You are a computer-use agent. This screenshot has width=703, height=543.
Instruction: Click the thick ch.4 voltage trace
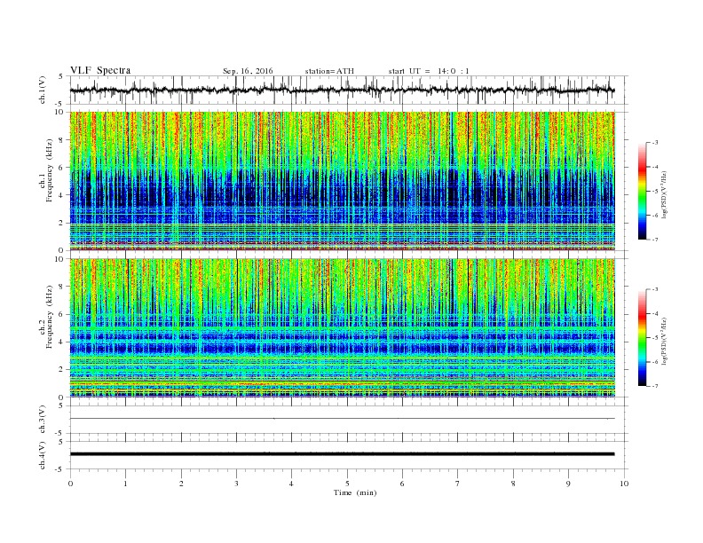[342, 454]
